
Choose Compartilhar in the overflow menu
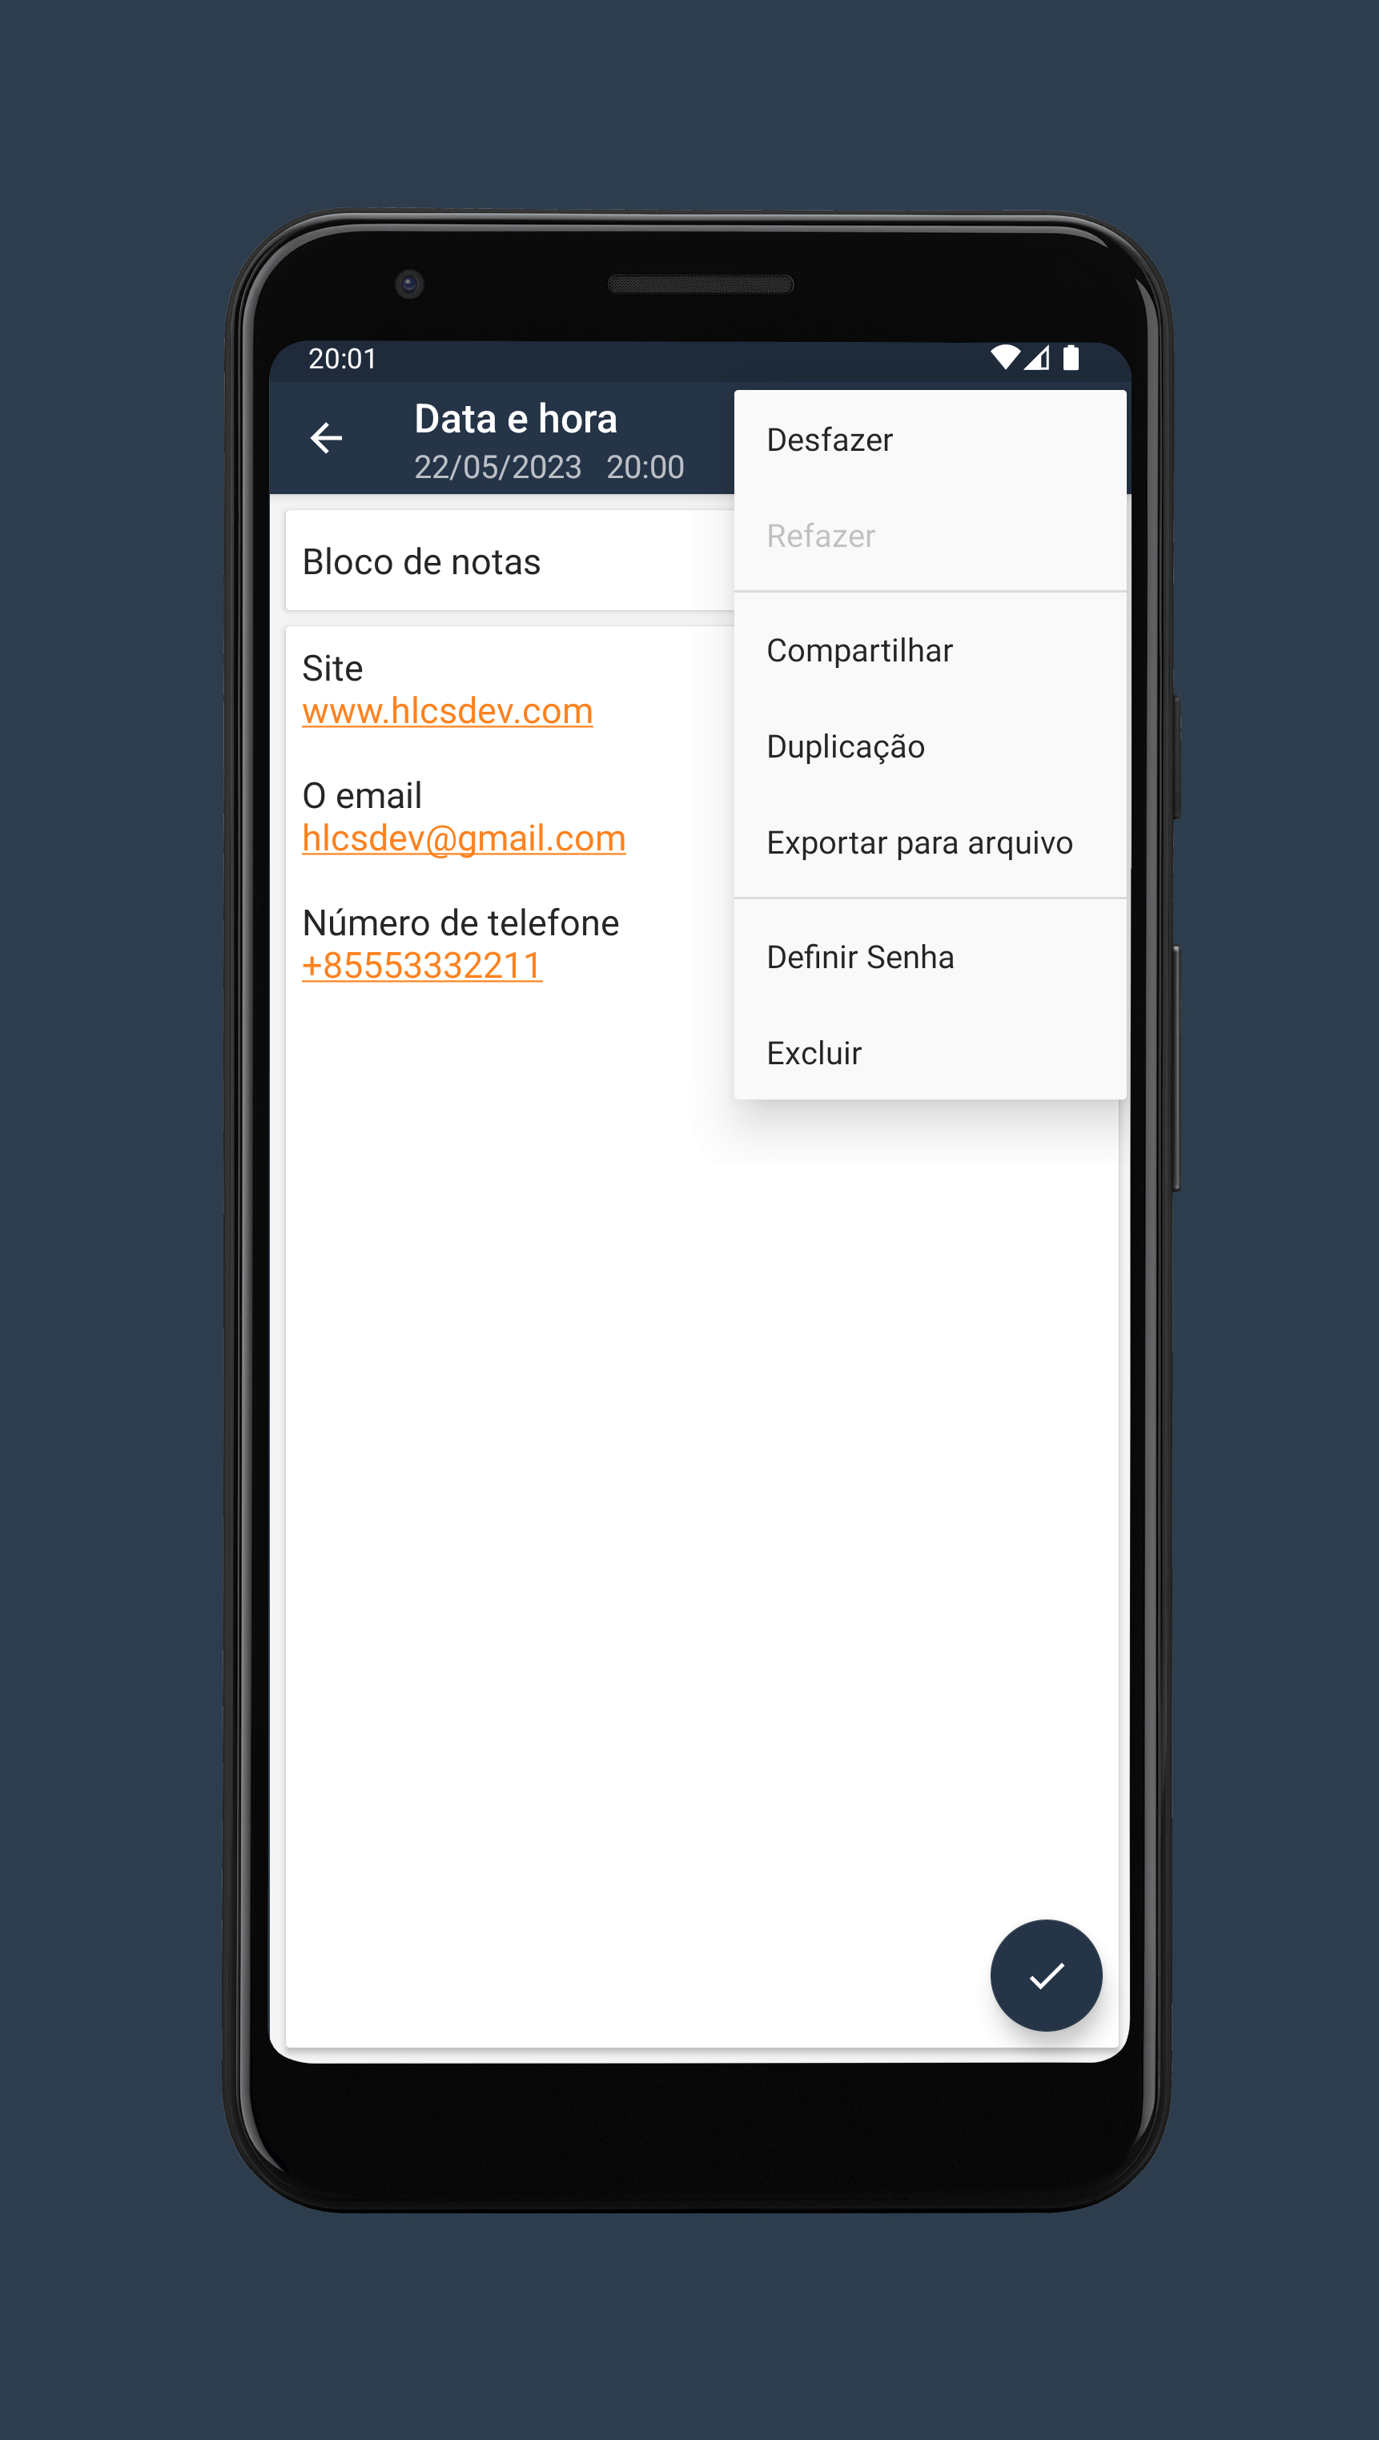[930, 651]
